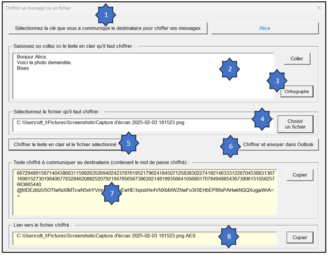Click the star badge numbered 6
Image resolution: width=328 pixels, height=255 pixels.
coord(231,146)
